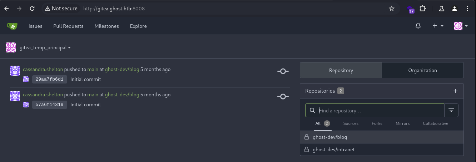Viewport: 476px width, 162px height.
Task: Bookmark this page with the star icon
Action: click(x=392, y=9)
